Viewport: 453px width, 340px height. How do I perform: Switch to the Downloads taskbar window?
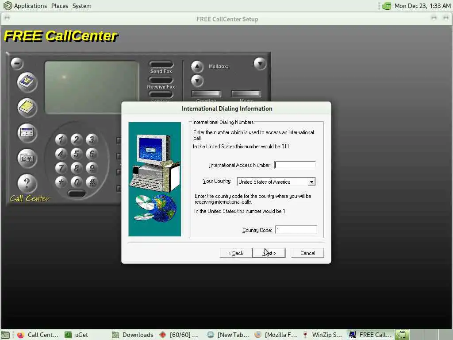[133, 335]
